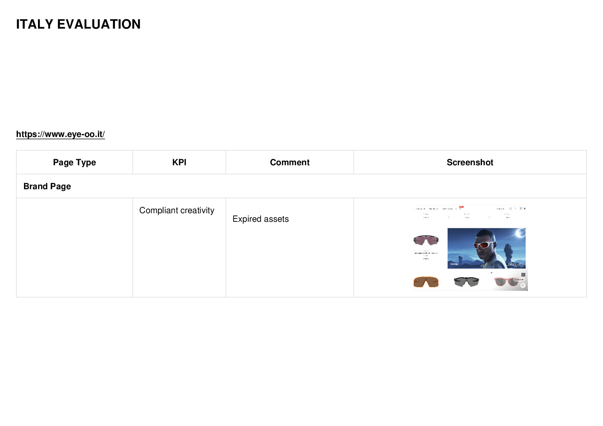Click the Comment column header

click(290, 162)
